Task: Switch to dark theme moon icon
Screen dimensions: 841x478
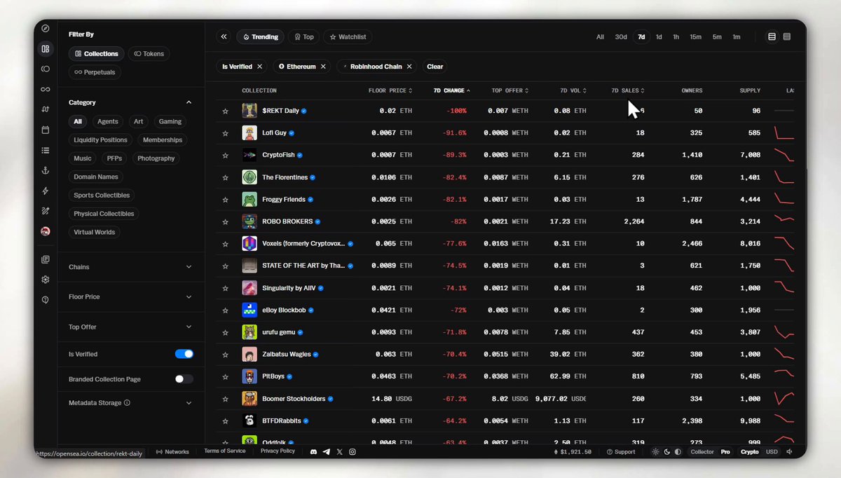Action: [666, 452]
